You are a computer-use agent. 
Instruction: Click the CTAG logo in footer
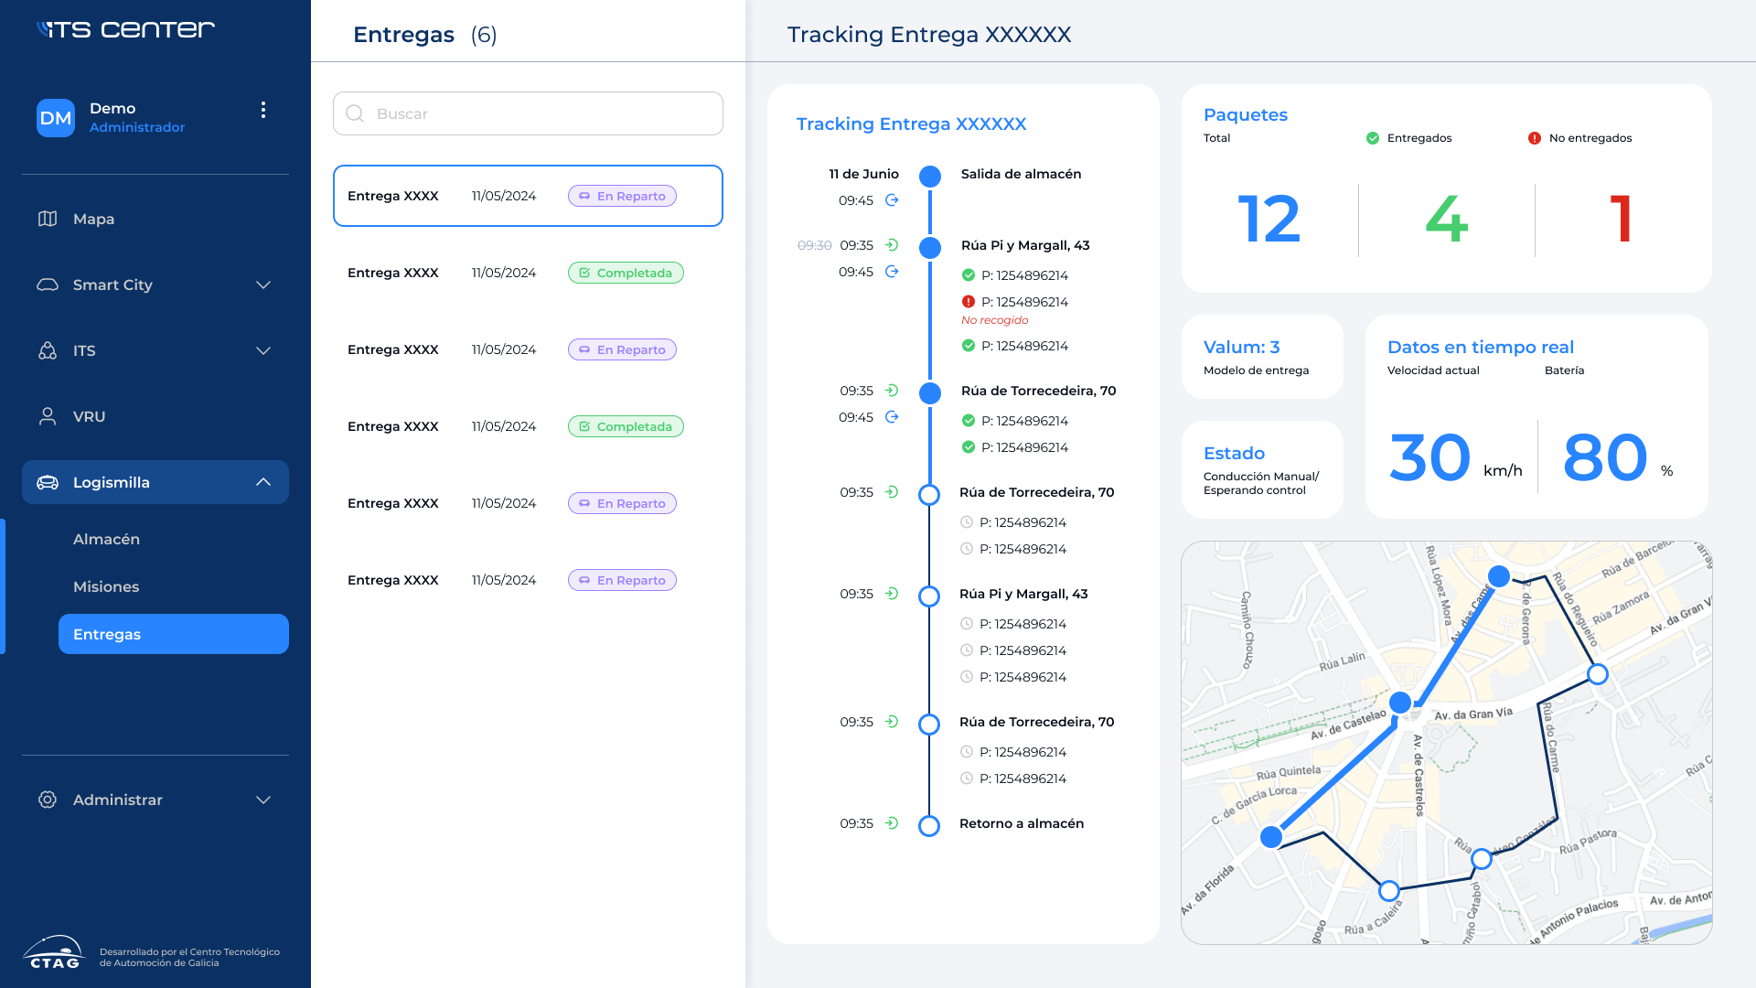tap(54, 953)
